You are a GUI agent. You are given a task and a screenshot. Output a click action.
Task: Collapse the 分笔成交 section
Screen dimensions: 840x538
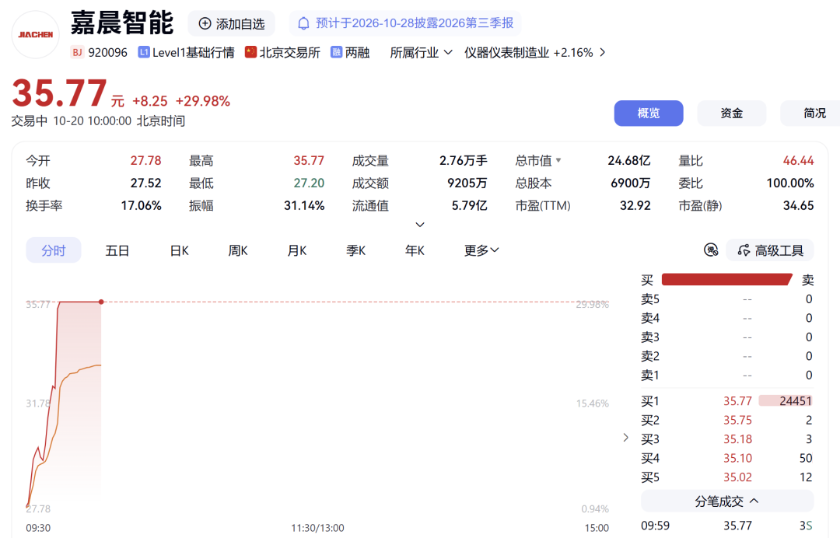(727, 501)
